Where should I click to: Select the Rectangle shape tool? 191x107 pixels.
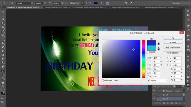(3, 78)
